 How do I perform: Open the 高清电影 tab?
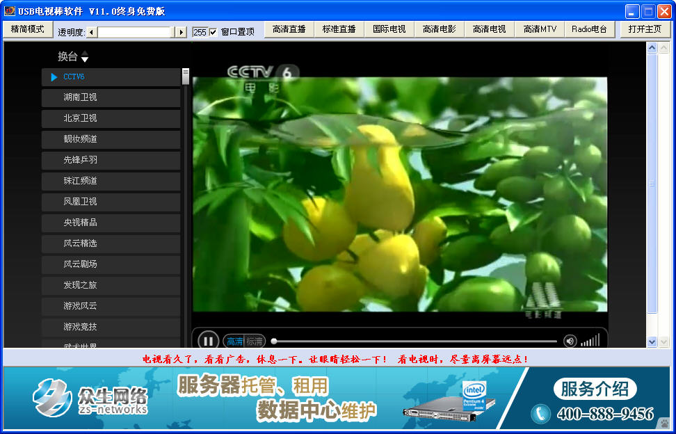pyautogui.click(x=440, y=29)
